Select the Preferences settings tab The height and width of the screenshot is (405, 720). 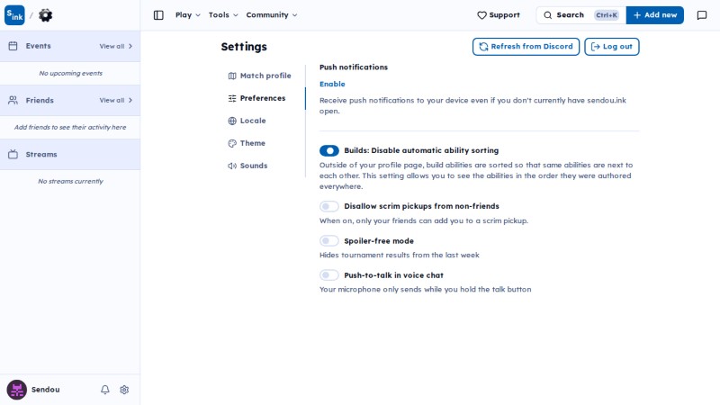click(257, 98)
